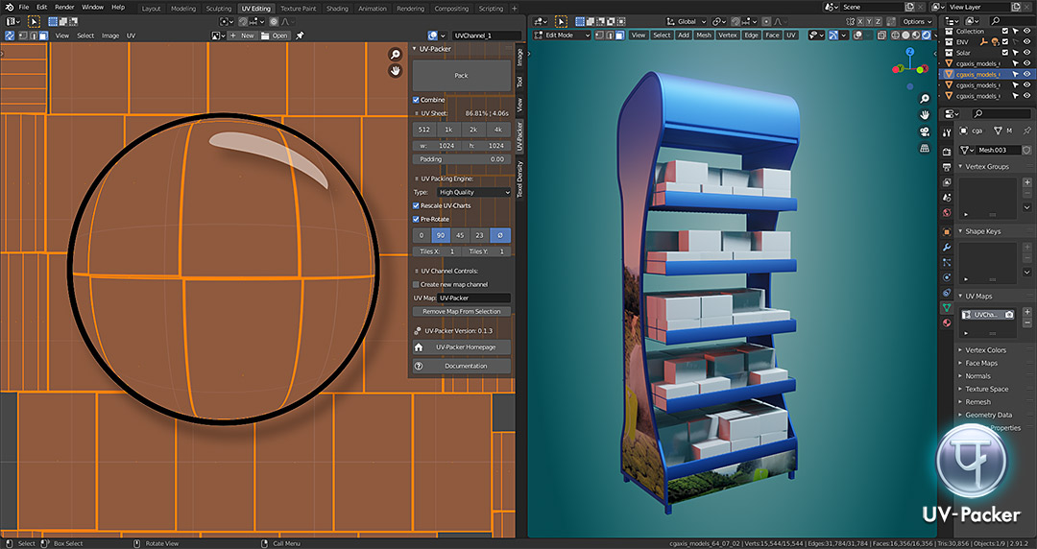
Task: Disable the Pre-Rotate checkbox
Action: 416,219
